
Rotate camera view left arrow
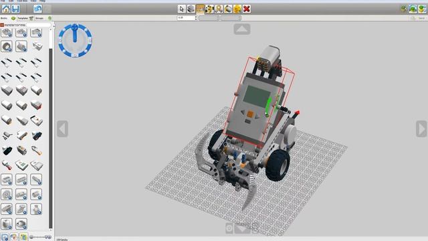[62, 129]
